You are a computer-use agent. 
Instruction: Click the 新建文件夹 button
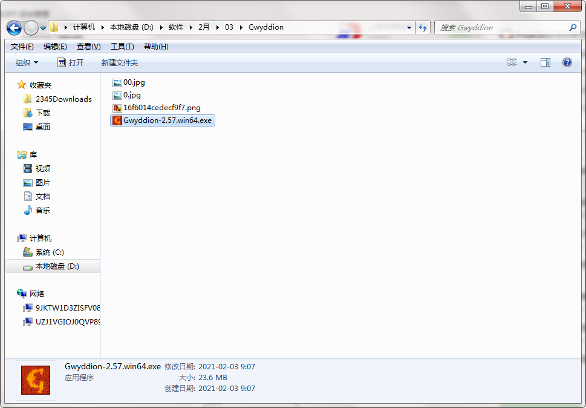(x=119, y=63)
